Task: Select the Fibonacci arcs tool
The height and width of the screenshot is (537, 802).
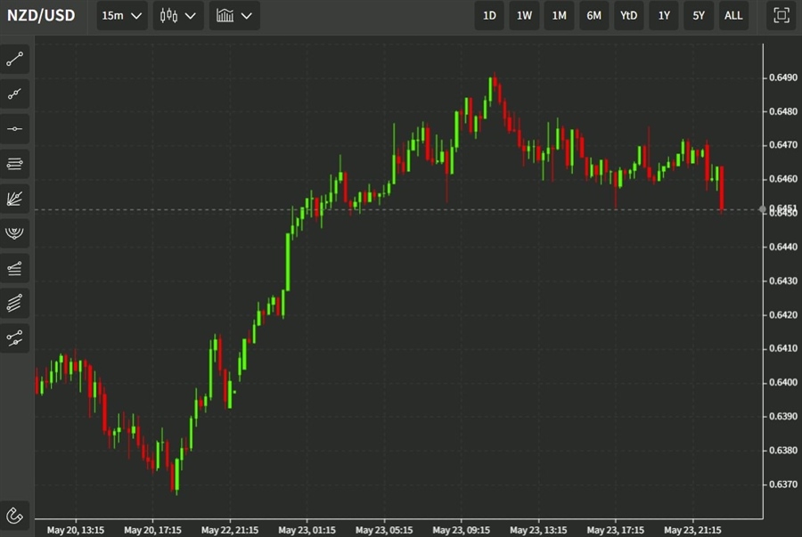Action: coord(14,233)
